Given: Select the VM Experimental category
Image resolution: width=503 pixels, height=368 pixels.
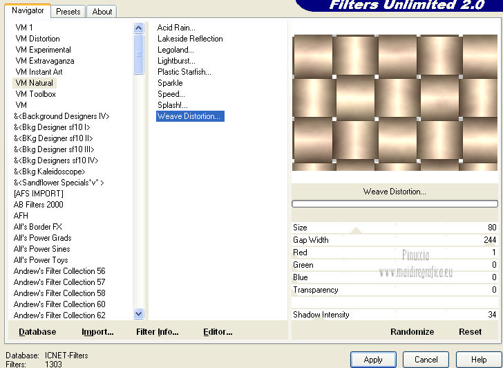Looking at the screenshot, I should point(43,50).
